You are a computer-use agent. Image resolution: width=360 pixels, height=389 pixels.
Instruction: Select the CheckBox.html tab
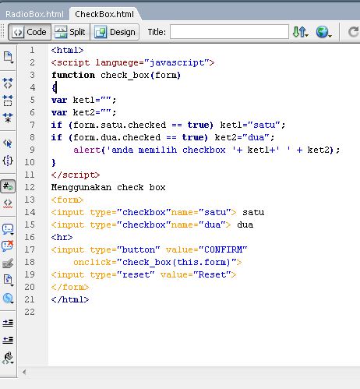pos(104,14)
